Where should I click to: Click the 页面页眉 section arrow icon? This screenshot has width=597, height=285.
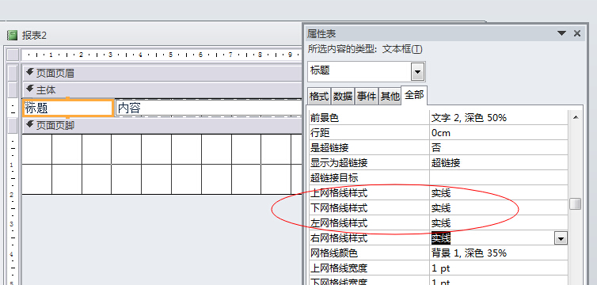coord(30,72)
